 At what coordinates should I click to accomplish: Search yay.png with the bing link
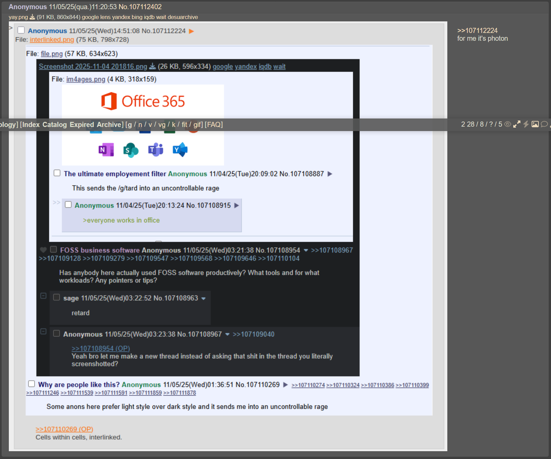coord(136,17)
